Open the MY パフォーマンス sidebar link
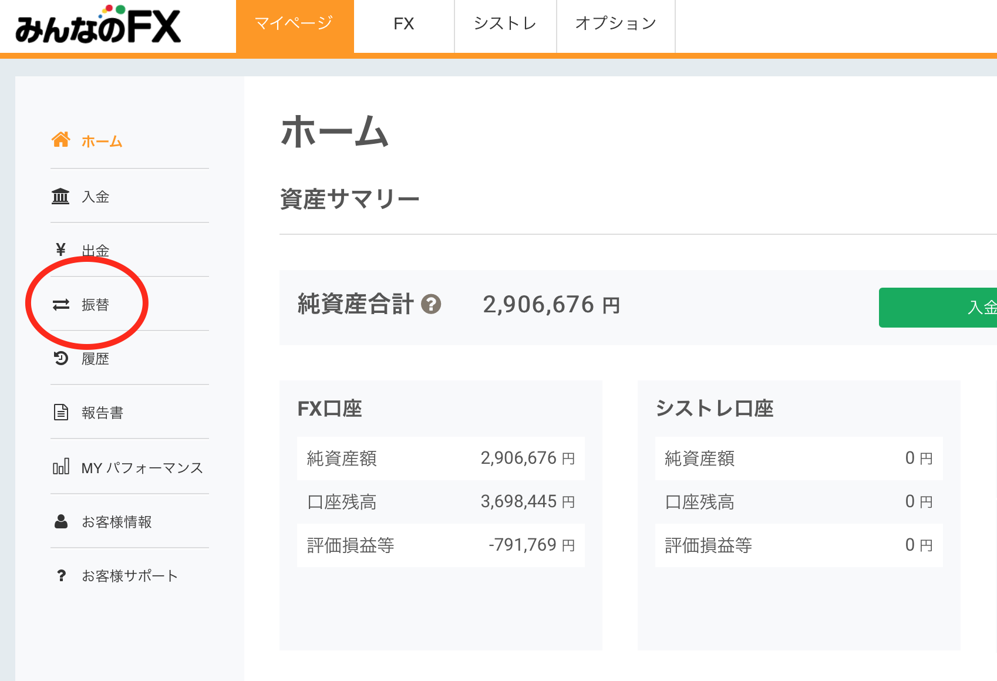This screenshot has width=997, height=681. click(142, 468)
